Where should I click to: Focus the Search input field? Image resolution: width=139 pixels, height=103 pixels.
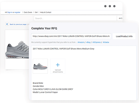click(x=75, y=18)
